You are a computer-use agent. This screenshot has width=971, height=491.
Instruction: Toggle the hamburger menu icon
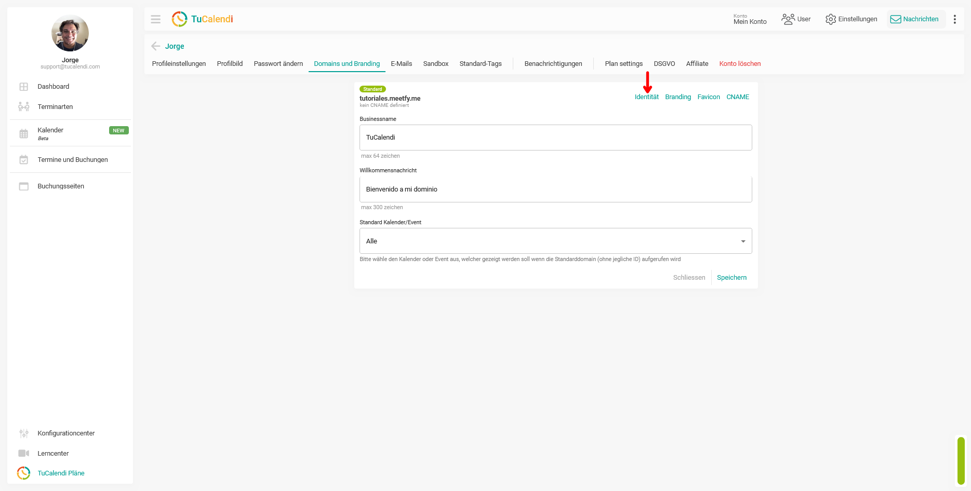155,19
